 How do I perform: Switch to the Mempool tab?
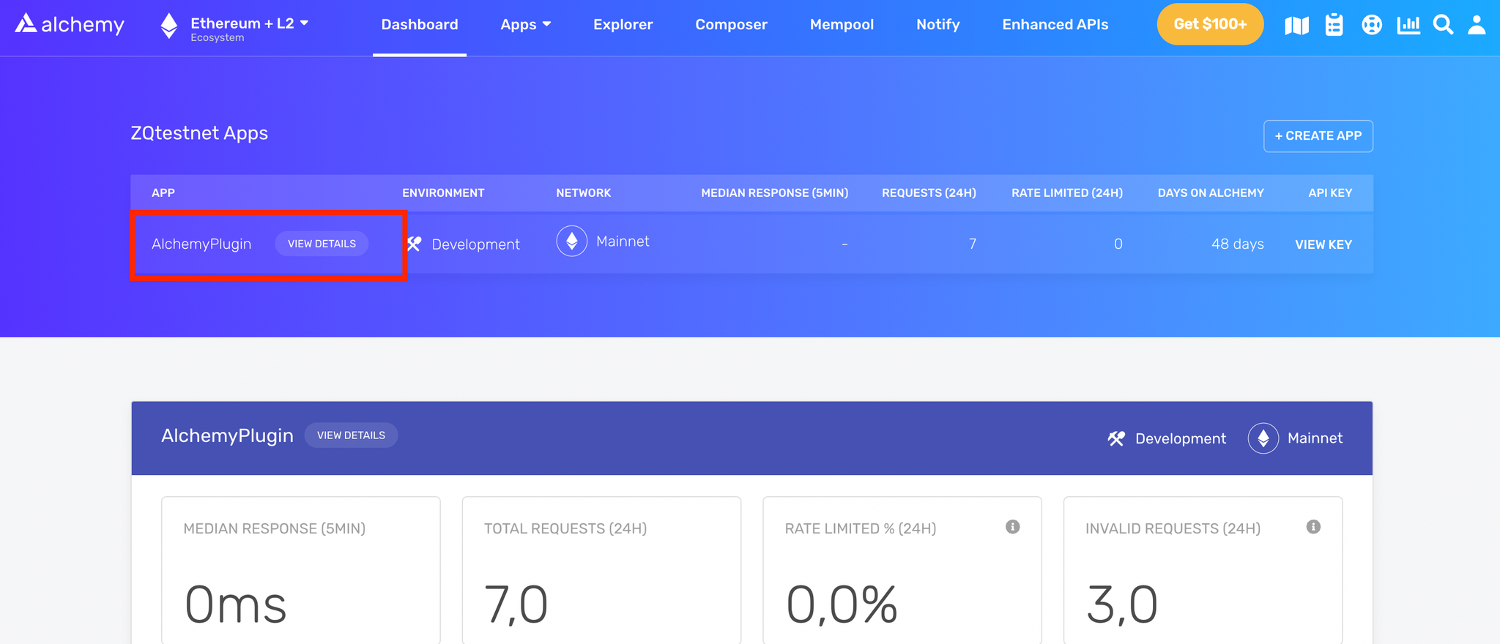click(842, 25)
